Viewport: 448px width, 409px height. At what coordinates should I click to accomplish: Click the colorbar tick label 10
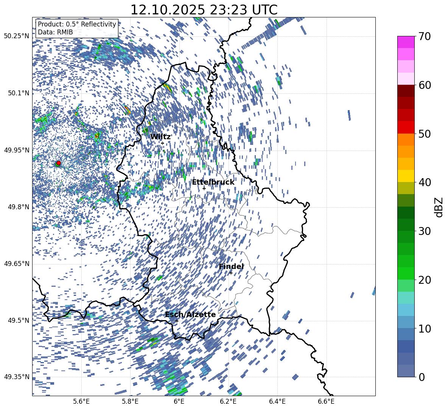(425, 328)
